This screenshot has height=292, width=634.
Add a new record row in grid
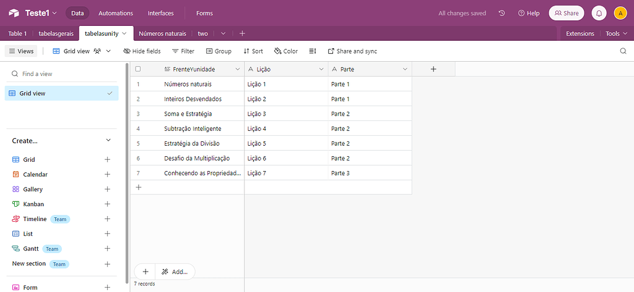pyautogui.click(x=138, y=187)
